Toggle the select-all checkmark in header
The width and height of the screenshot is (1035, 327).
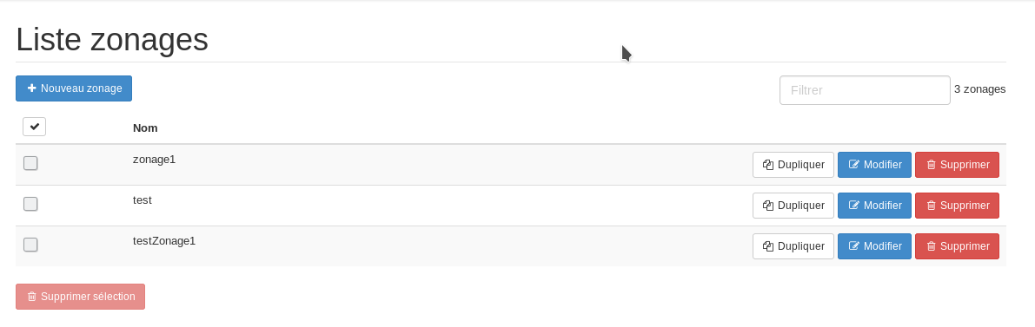[34, 127]
